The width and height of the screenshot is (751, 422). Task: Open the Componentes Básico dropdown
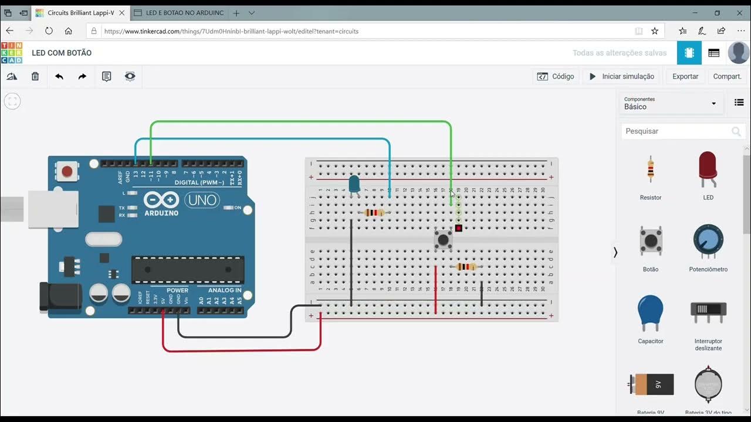671,103
